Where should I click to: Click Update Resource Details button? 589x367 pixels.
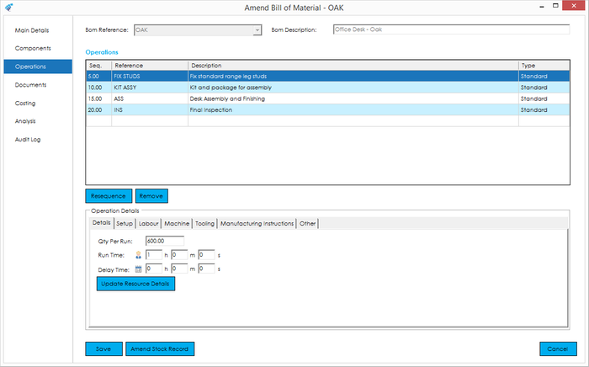tap(135, 284)
